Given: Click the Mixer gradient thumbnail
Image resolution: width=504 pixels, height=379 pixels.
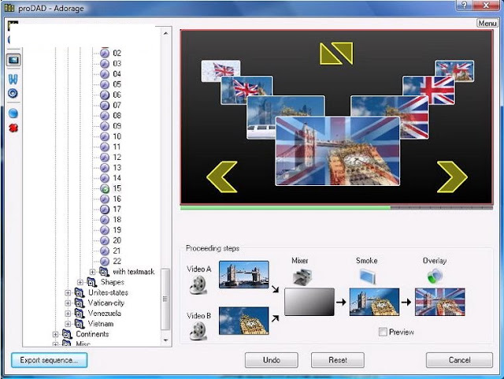Looking at the screenshot, I should pyautogui.click(x=309, y=302).
